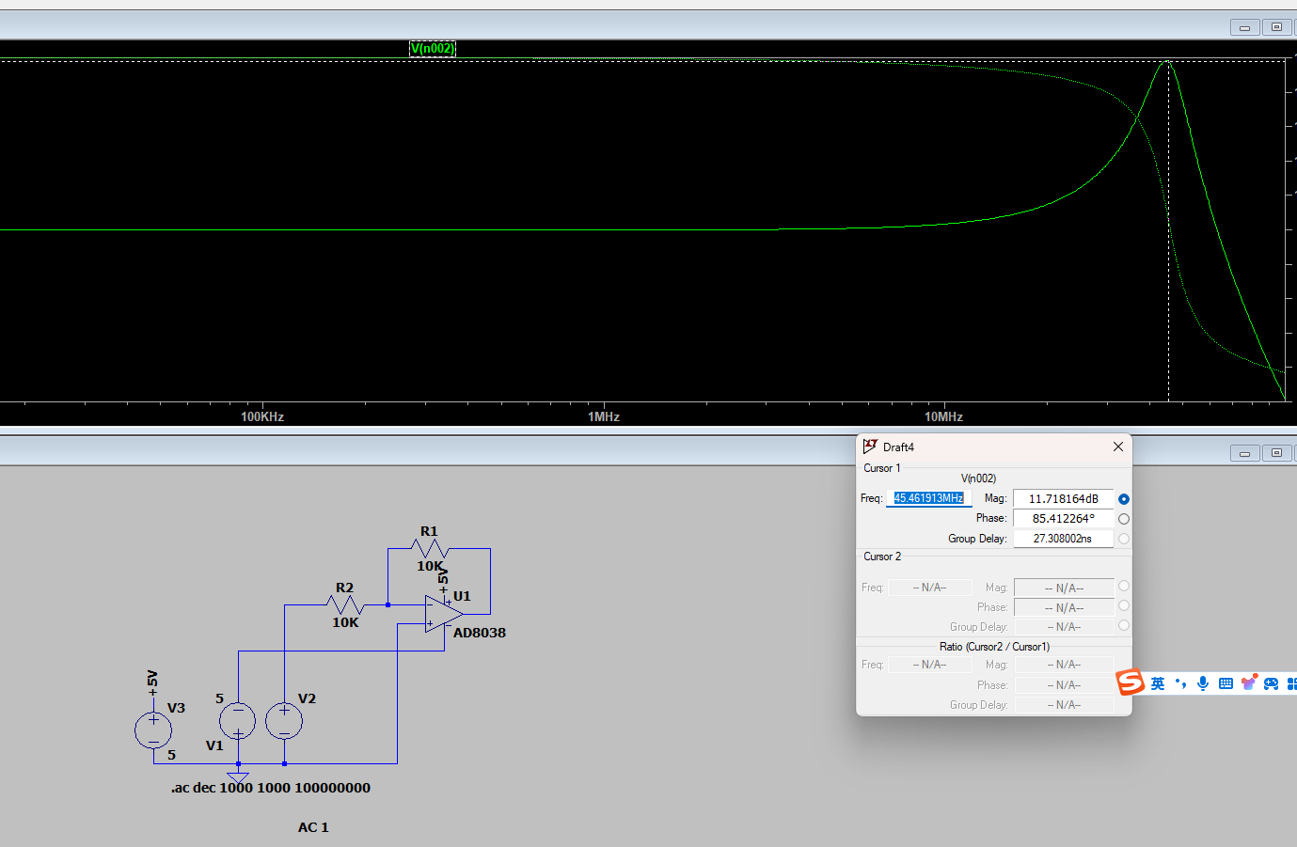This screenshot has height=847, width=1297.
Task: Click the Cursor 1 Freq field 45.461913MHz
Action: point(929,498)
